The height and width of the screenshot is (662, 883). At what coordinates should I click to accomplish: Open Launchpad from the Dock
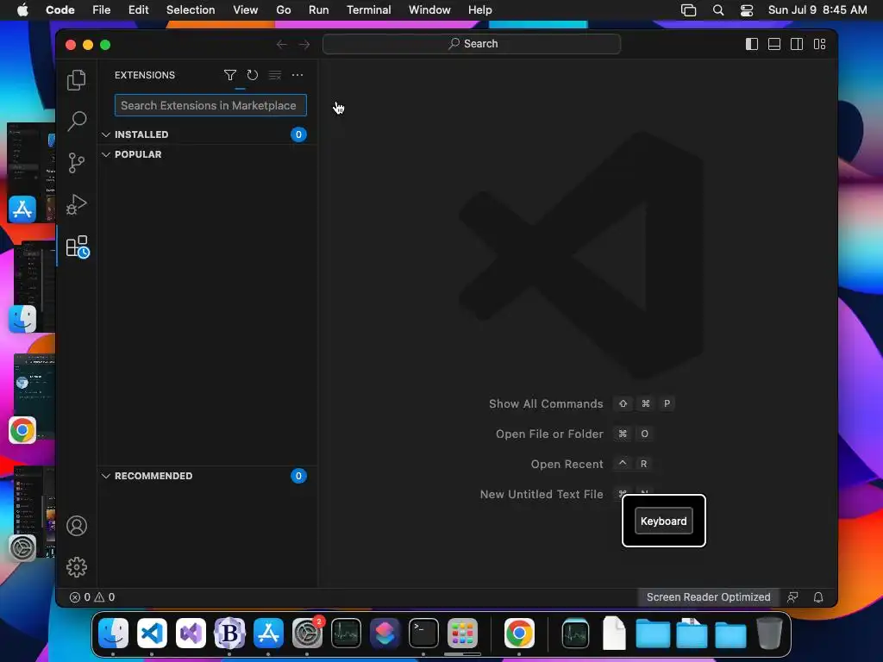coord(462,634)
